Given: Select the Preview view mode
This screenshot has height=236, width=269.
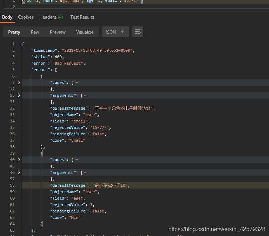Looking at the screenshot, I should pos(58,32).
